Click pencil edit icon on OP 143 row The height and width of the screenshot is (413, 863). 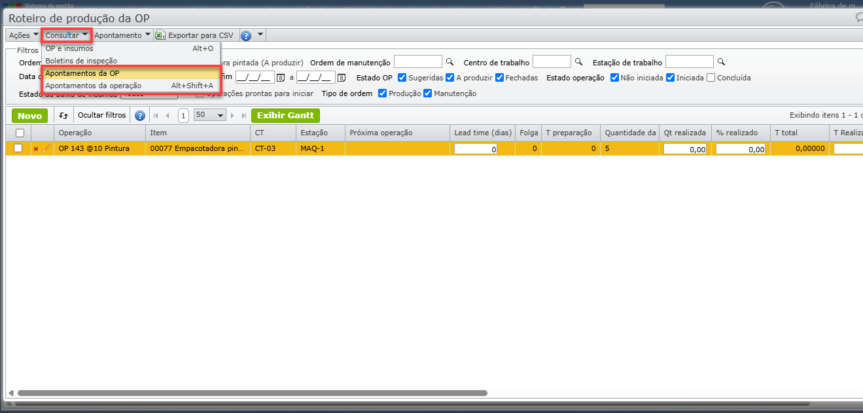coord(46,148)
